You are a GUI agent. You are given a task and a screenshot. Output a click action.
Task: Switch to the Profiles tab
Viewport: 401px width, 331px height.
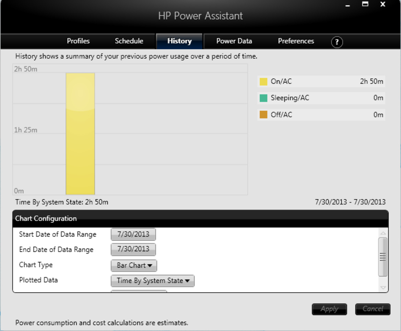coord(78,41)
